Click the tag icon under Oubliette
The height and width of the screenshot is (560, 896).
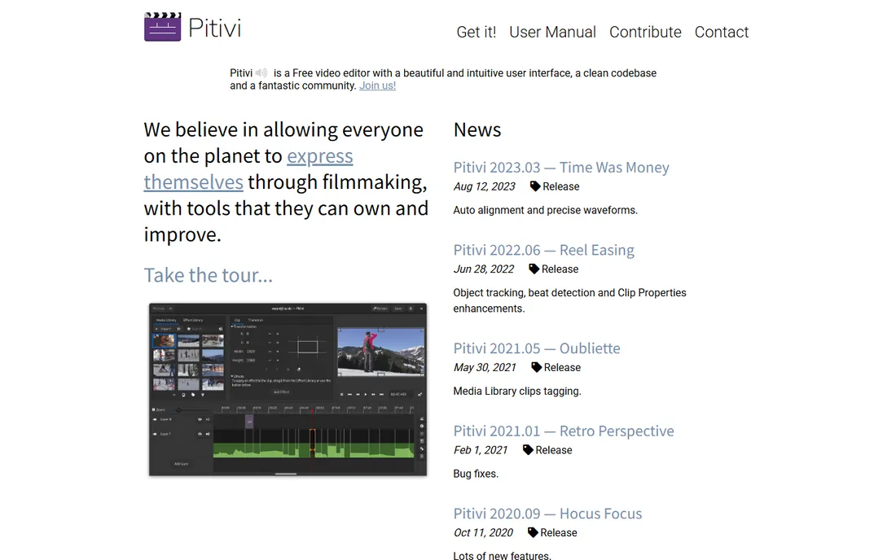(x=536, y=368)
